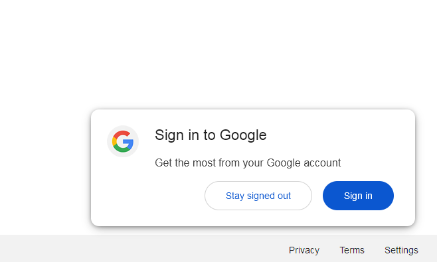This screenshot has width=437, height=262.
Task: Dismiss prompt via Stay signed out button
Action: coord(258,196)
